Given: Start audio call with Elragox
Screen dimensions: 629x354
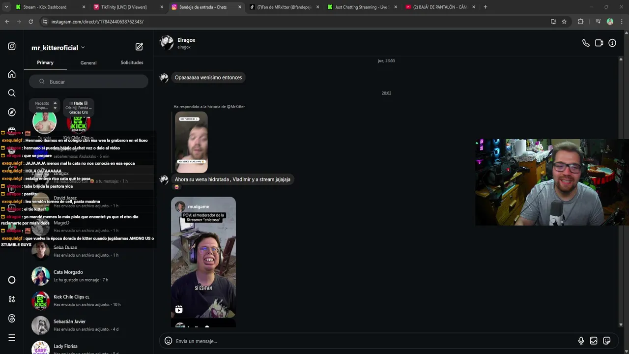Looking at the screenshot, I should (x=586, y=43).
